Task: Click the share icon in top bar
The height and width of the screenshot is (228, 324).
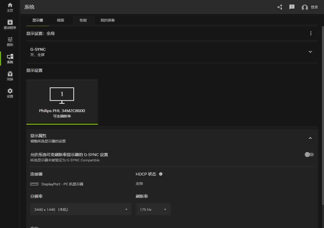Action: coord(280,7)
